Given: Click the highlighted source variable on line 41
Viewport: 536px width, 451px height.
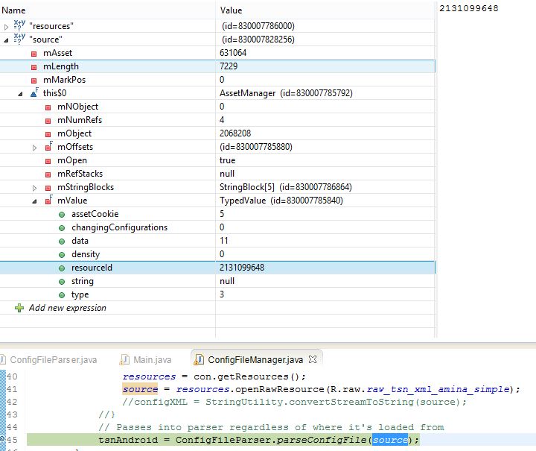Looking at the screenshot, I should pyautogui.click(x=140, y=389).
